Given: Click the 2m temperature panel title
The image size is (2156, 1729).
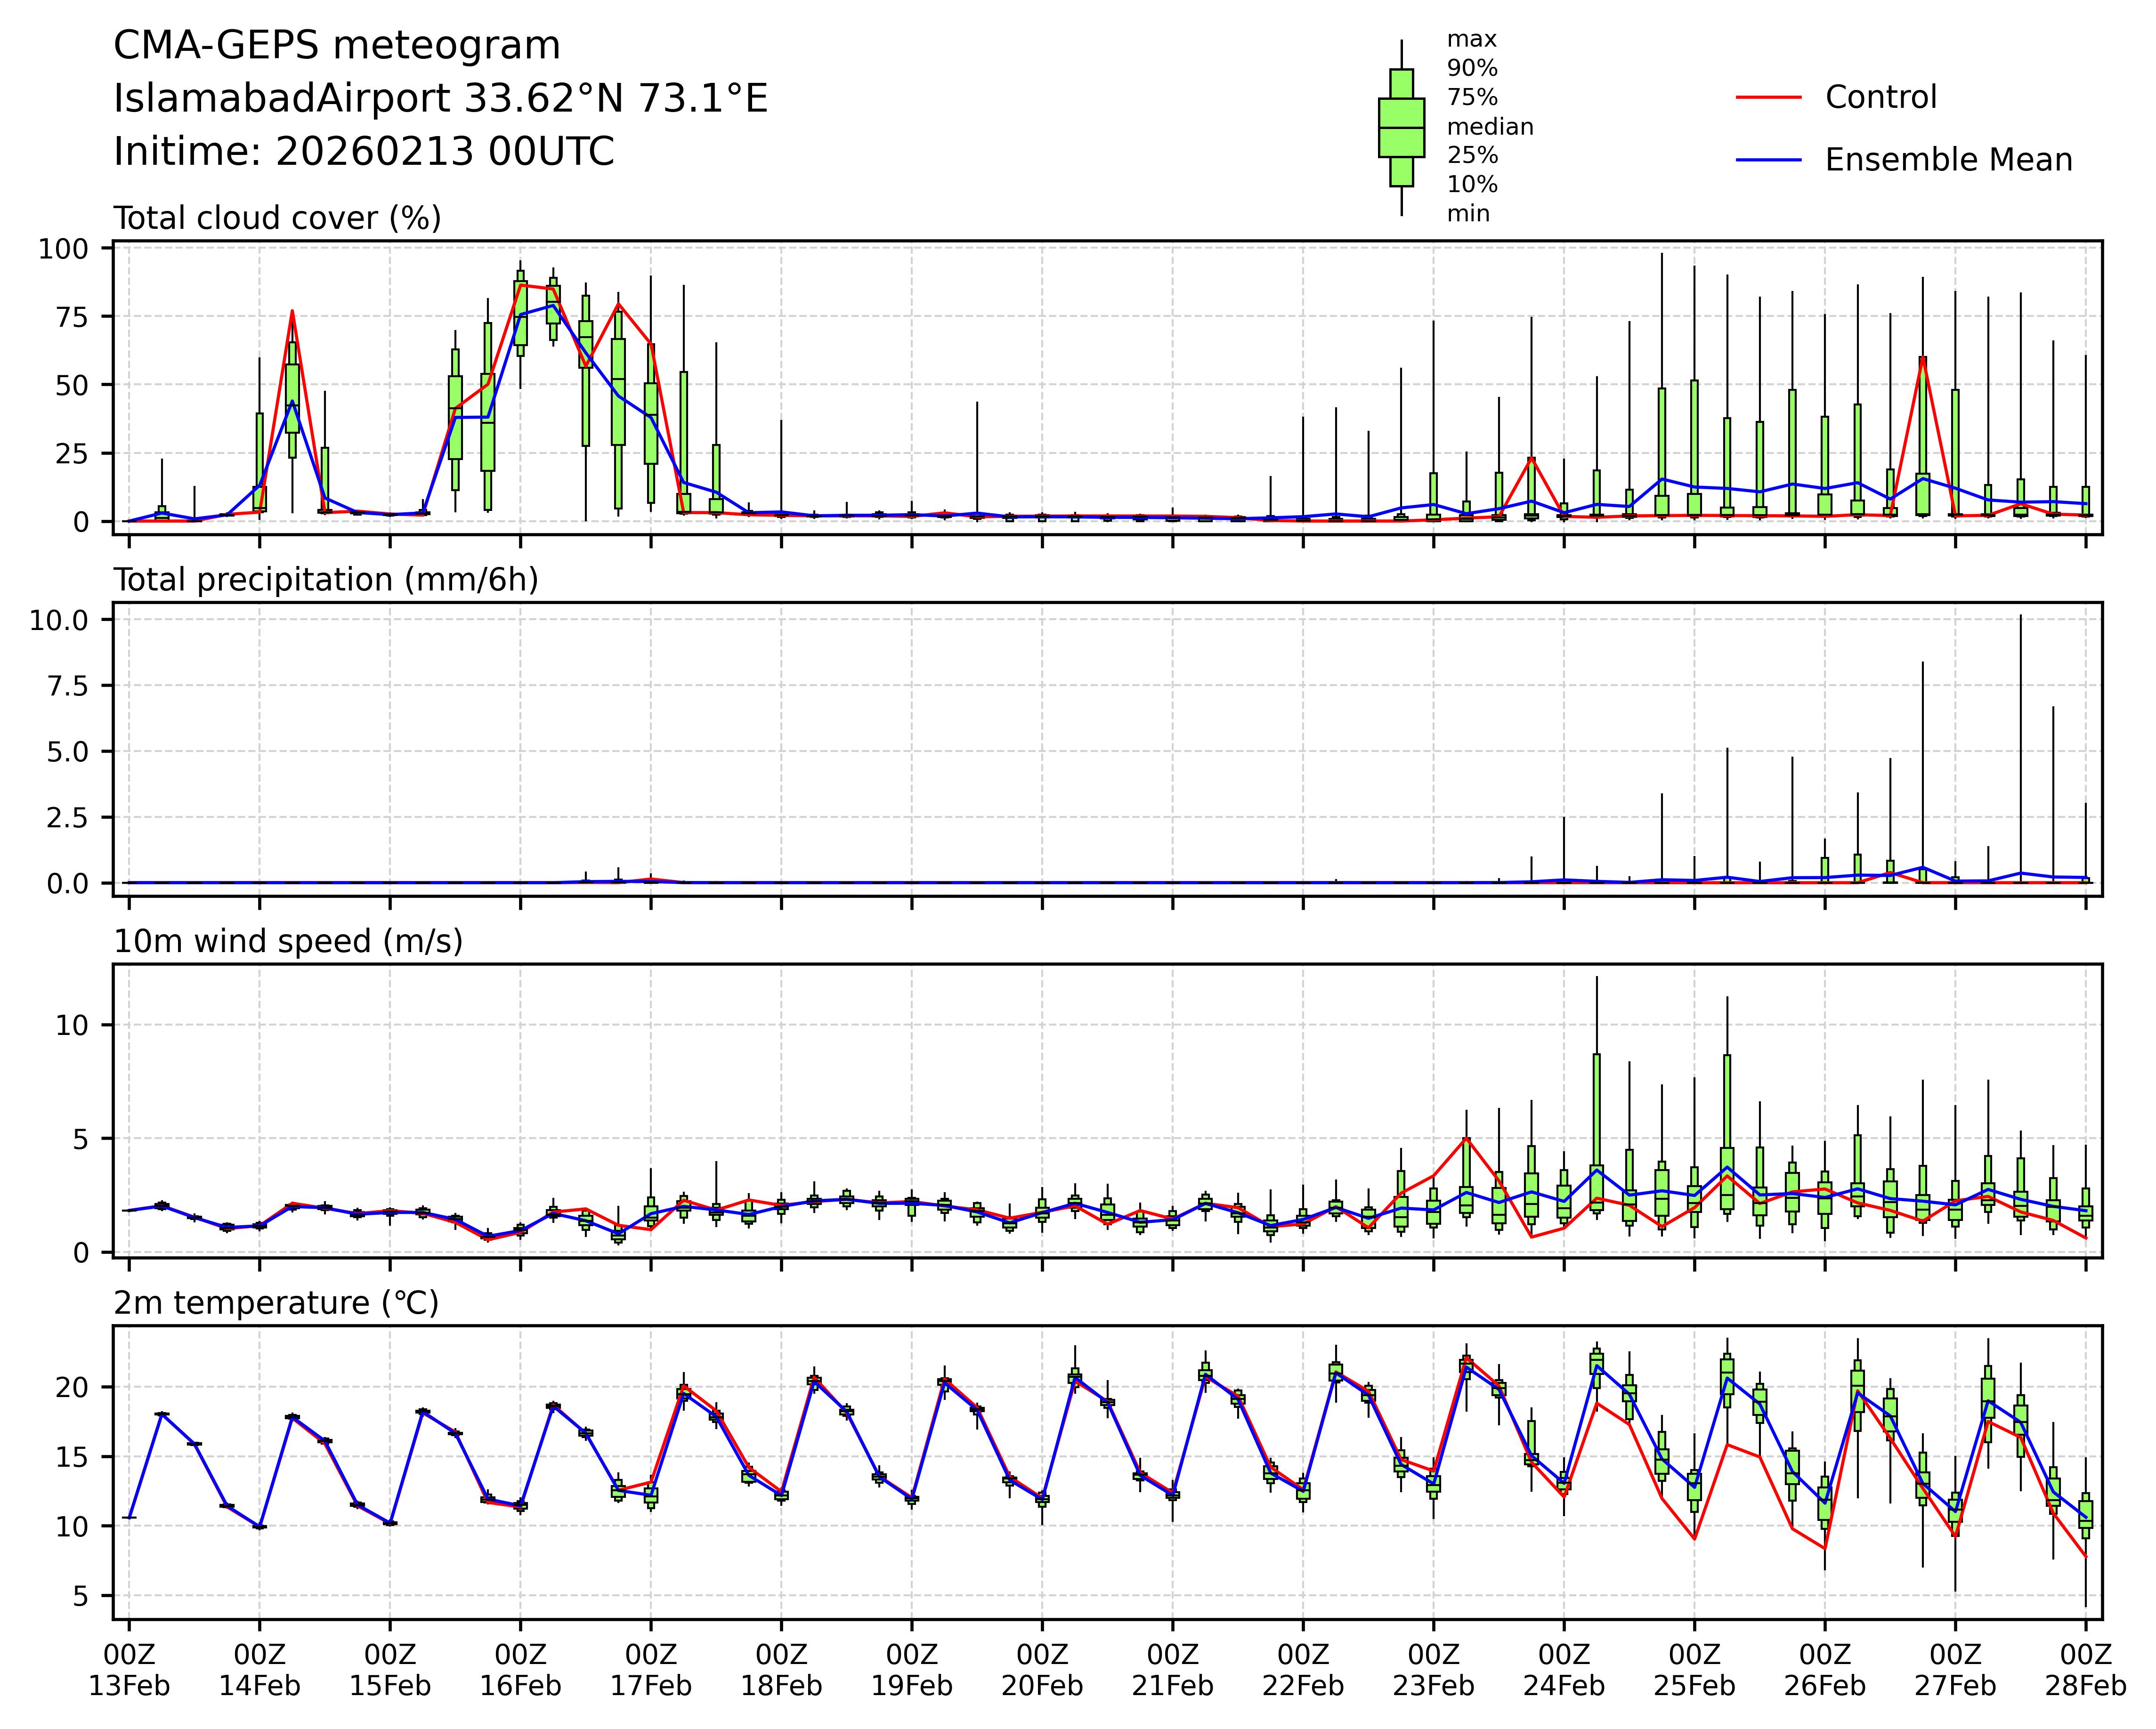Looking at the screenshot, I should click(x=276, y=1304).
